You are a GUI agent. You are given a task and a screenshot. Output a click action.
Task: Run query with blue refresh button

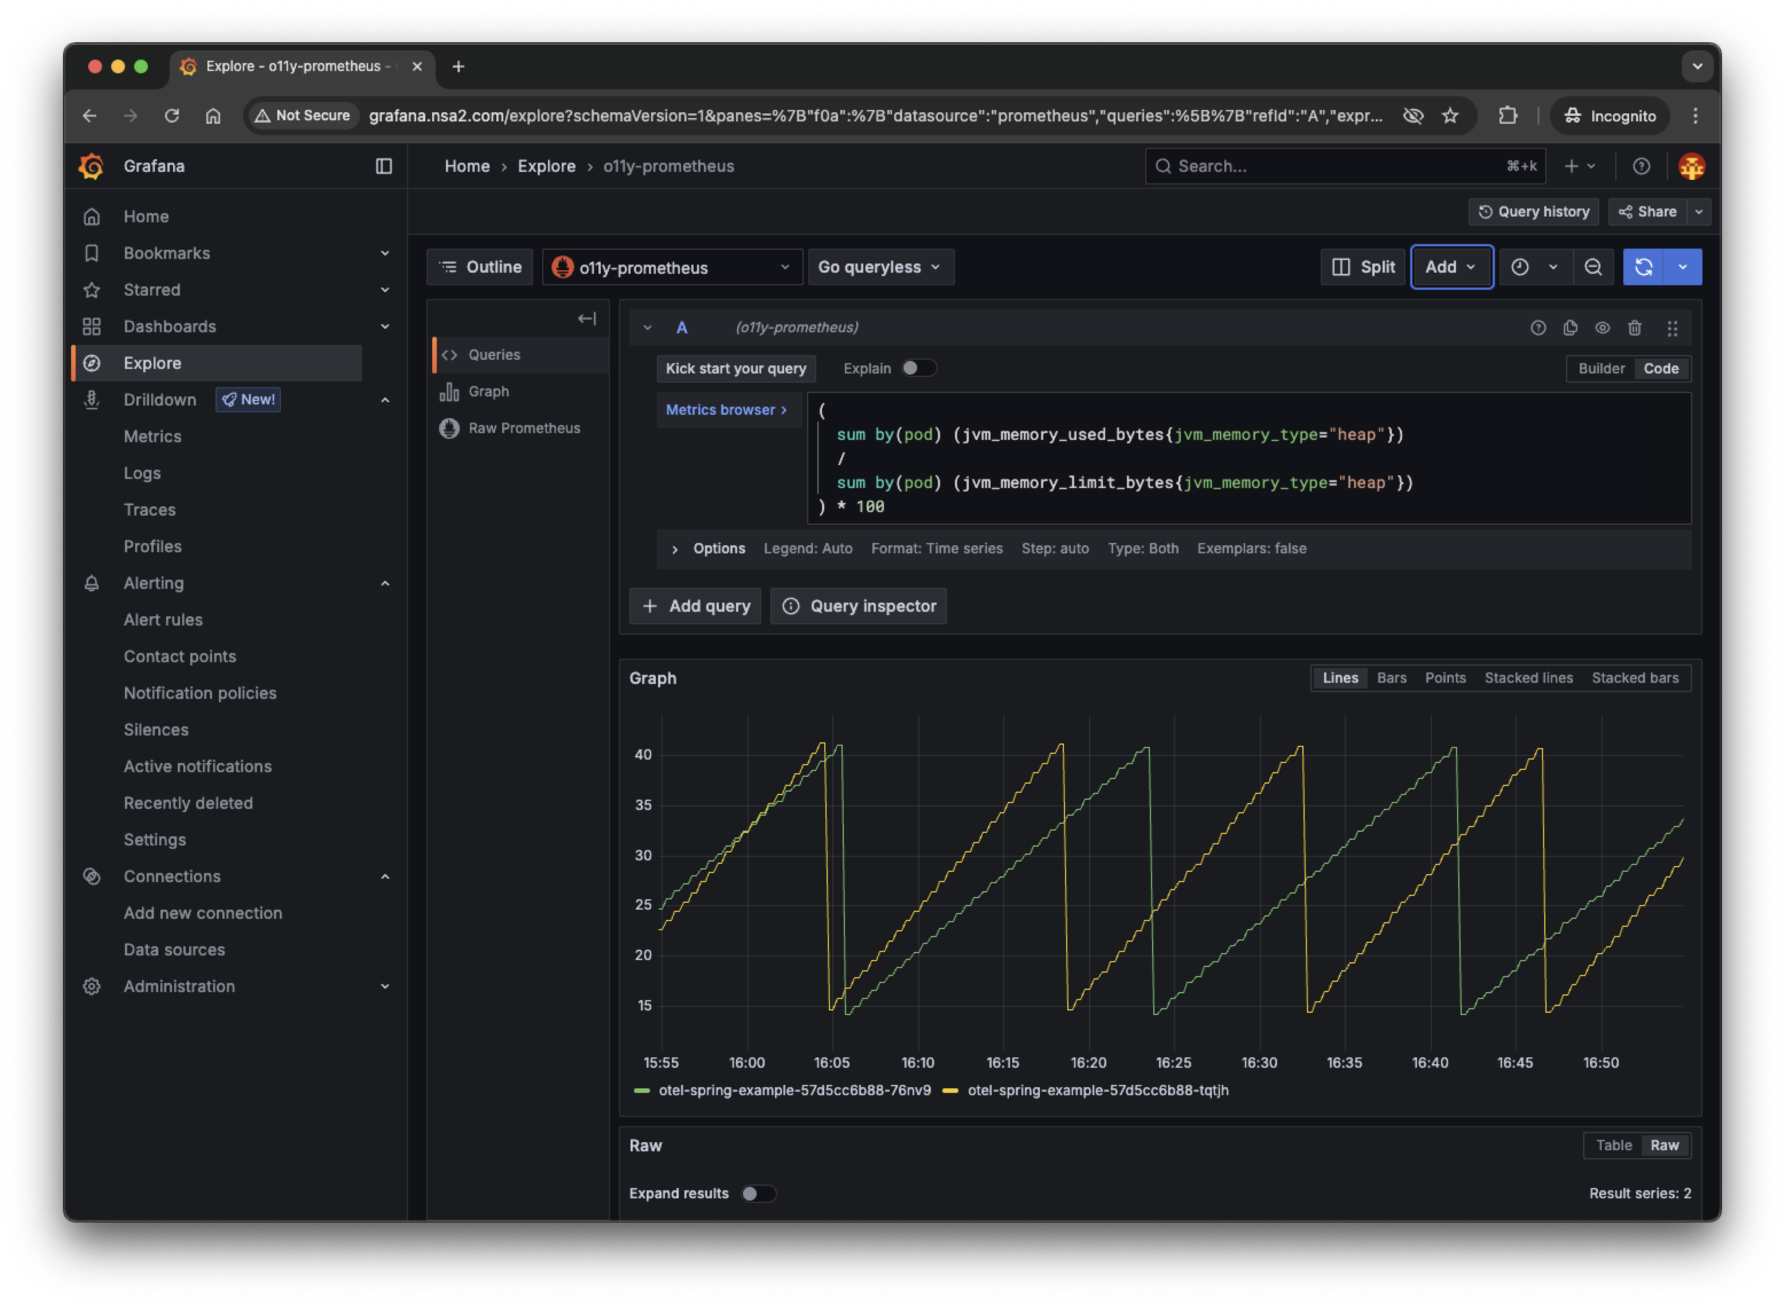pyautogui.click(x=1643, y=267)
